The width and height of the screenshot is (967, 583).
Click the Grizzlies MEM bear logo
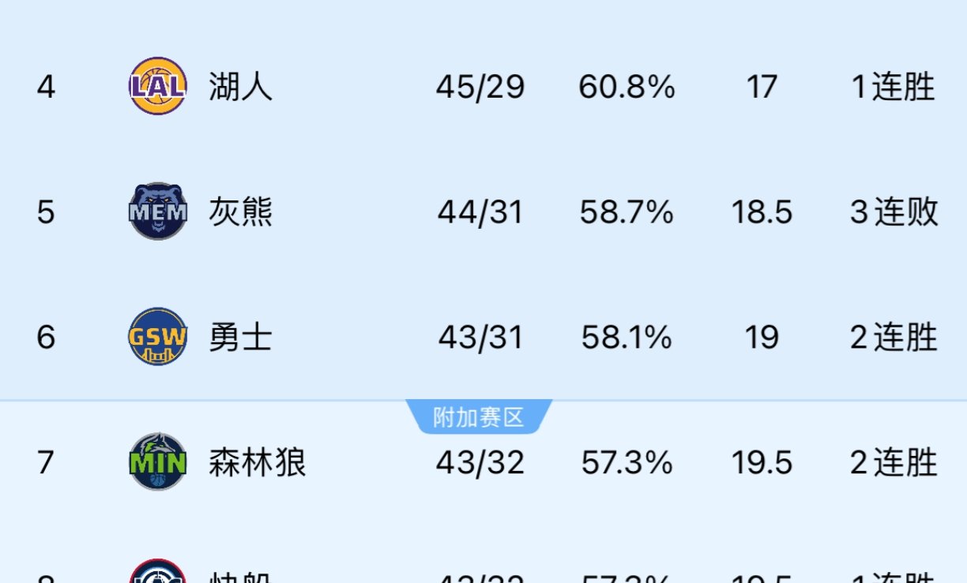coord(156,211)
